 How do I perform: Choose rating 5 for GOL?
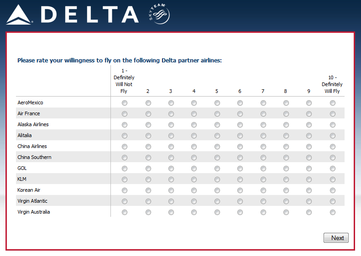point(217,169)
